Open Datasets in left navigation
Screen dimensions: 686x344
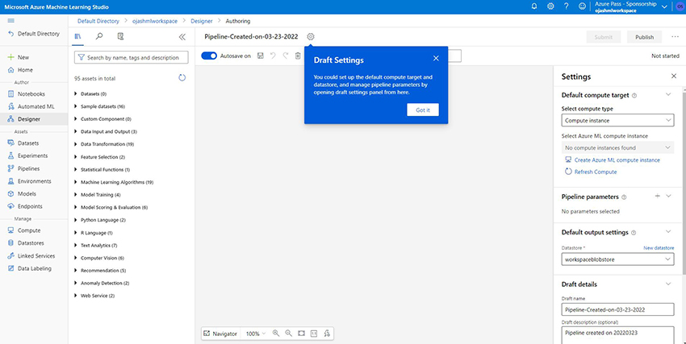[x=29, y=143]
